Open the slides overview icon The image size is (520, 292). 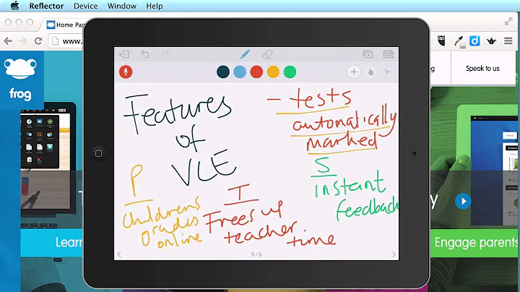click(389, 53)
